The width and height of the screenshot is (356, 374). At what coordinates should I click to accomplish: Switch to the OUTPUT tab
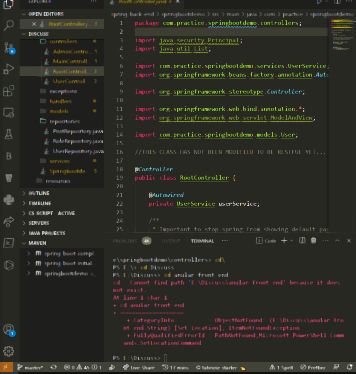click(x=171, y=241)
